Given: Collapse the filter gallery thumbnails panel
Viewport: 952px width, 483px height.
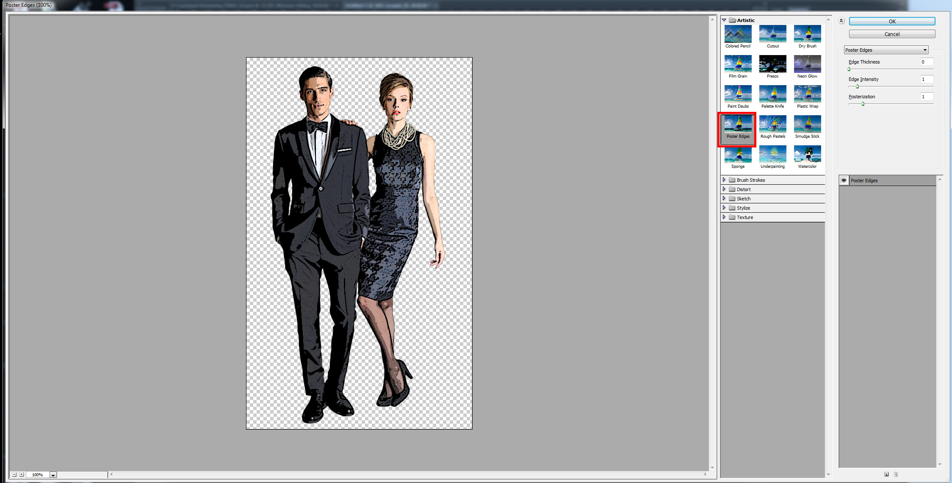Looking at the screenshot, I should [841, 21].
